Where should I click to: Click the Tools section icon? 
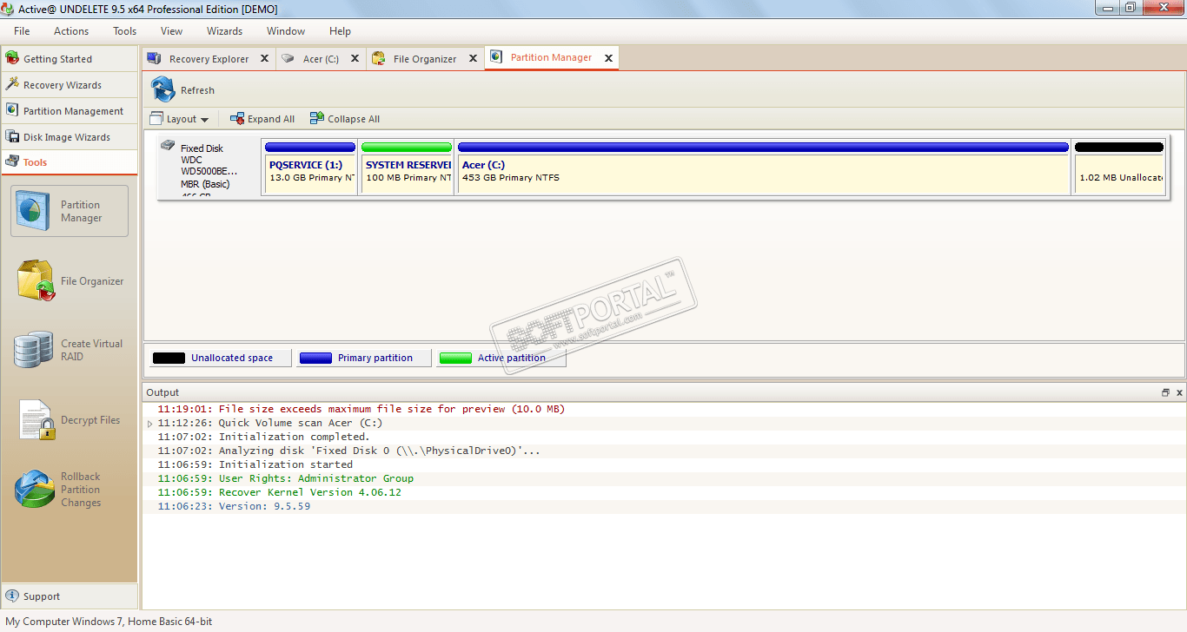click(12, 161)
